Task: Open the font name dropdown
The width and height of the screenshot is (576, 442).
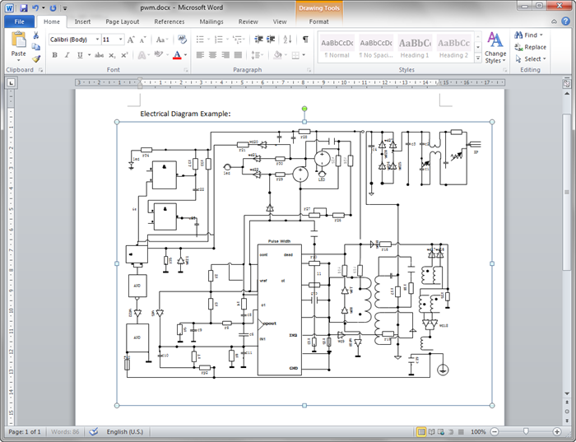Action: pos(97,40)
